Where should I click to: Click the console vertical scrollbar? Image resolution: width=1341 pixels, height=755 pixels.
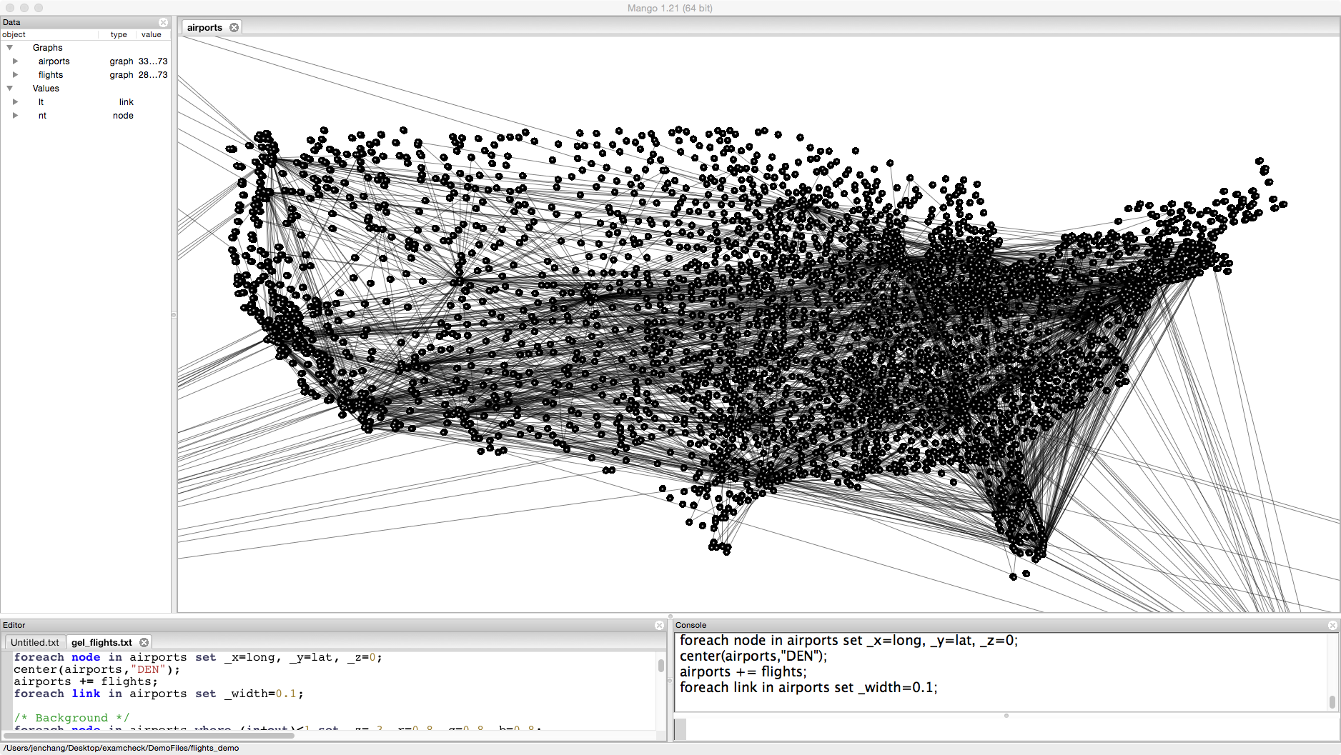[1332, 701]
